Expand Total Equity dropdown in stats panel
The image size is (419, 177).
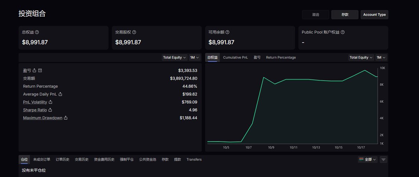[x=174, y=58]
